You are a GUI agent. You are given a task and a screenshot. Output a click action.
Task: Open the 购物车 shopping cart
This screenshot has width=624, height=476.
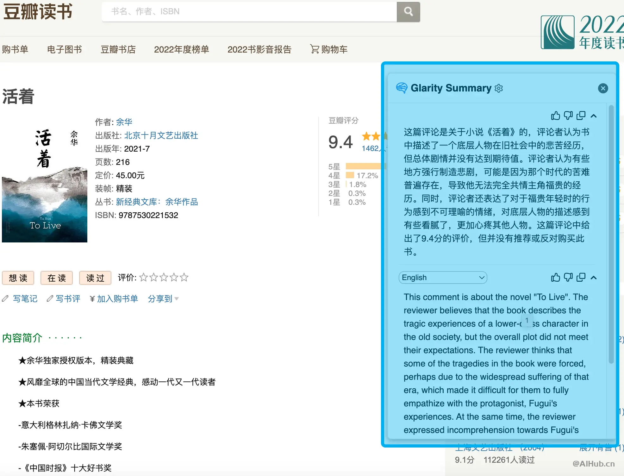point(329,49)
